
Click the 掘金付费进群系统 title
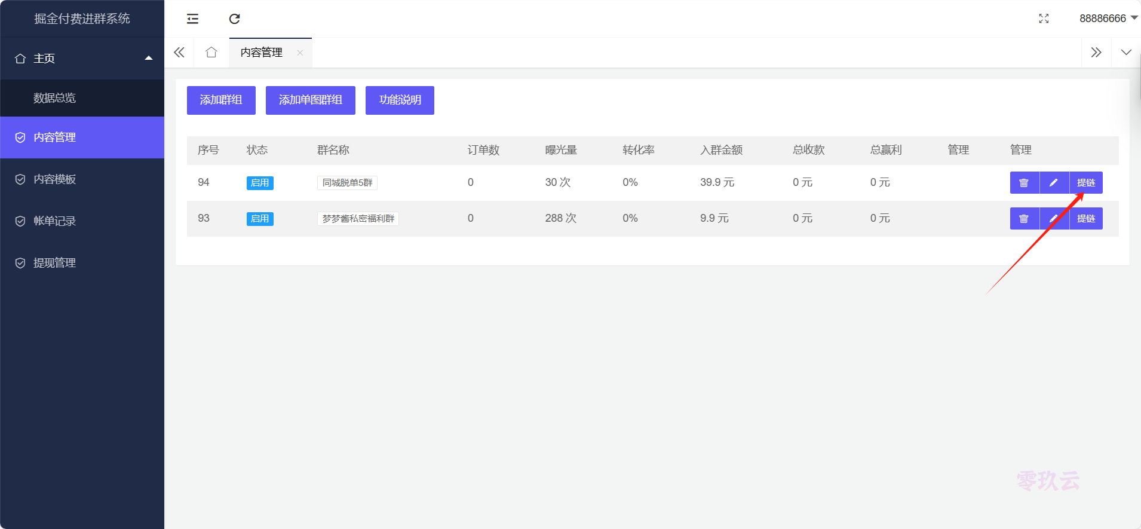82,19
